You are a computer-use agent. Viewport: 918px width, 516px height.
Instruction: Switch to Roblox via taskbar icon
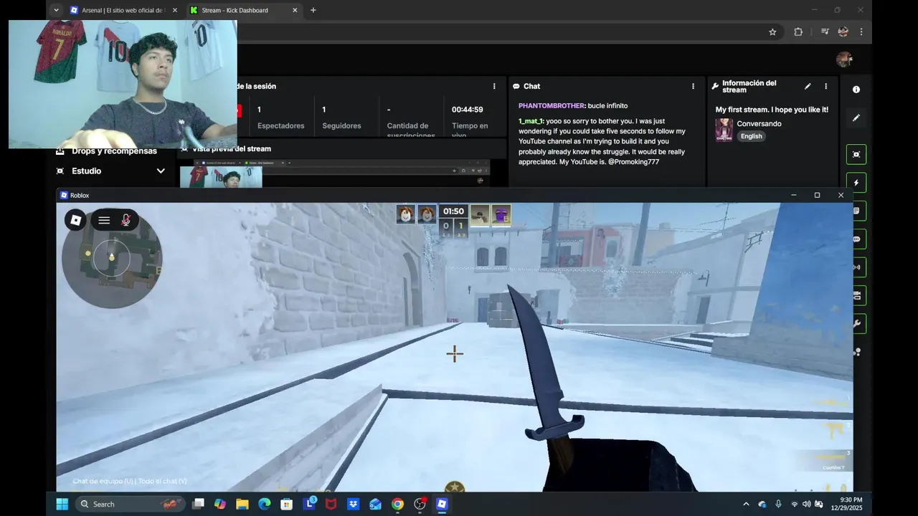[442, 504]
